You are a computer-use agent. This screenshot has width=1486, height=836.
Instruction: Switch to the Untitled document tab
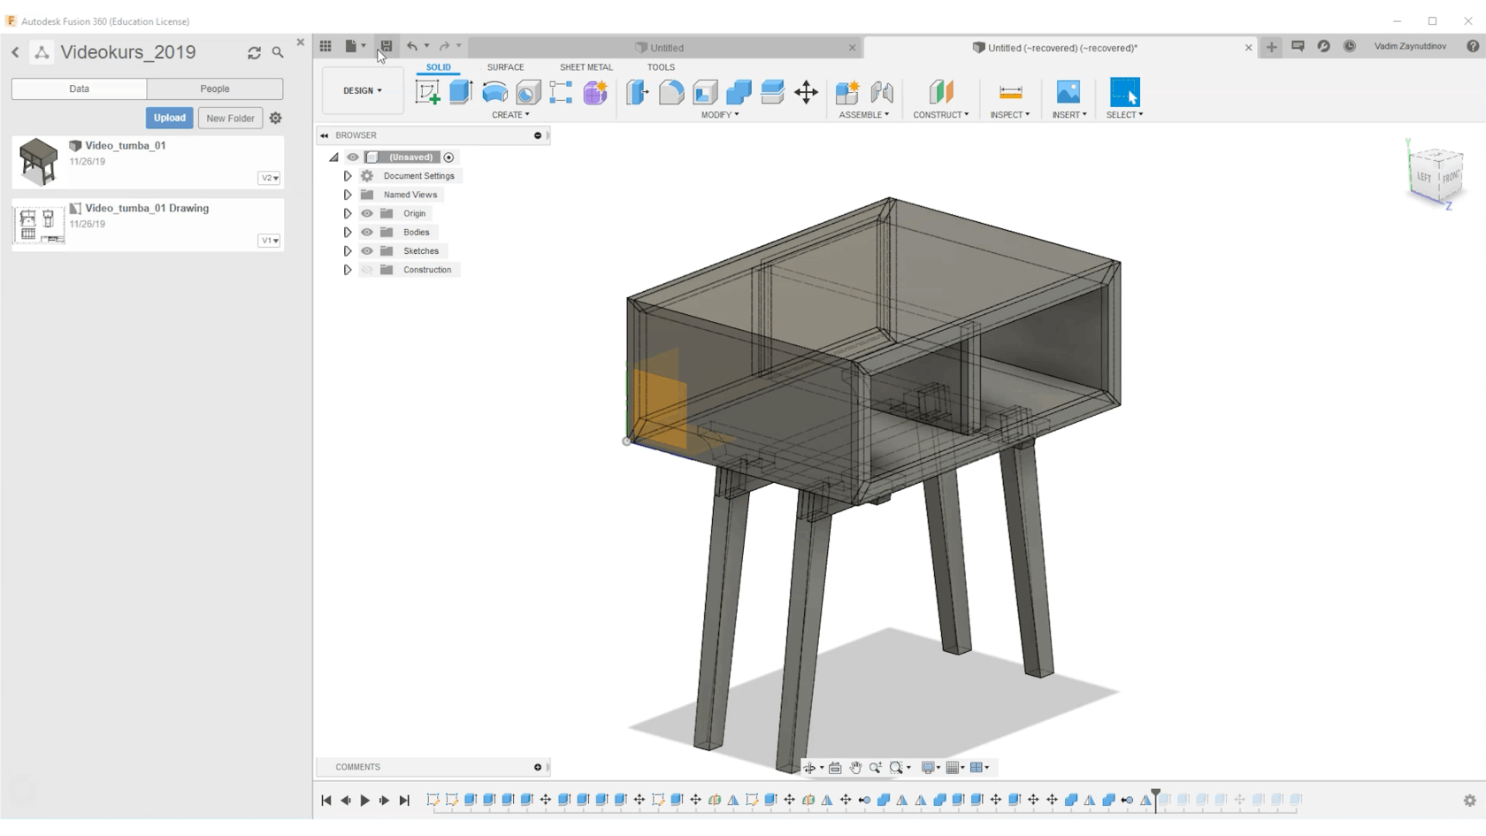coord(665,48)
